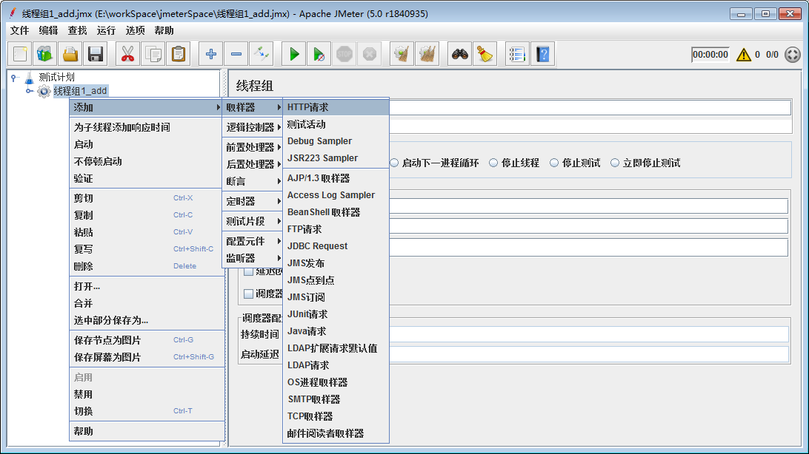The height and width of the screenshot is (454, 809).
Task: Open the 文件 menu
Action: pyautogui.click(x=19, y=31)
